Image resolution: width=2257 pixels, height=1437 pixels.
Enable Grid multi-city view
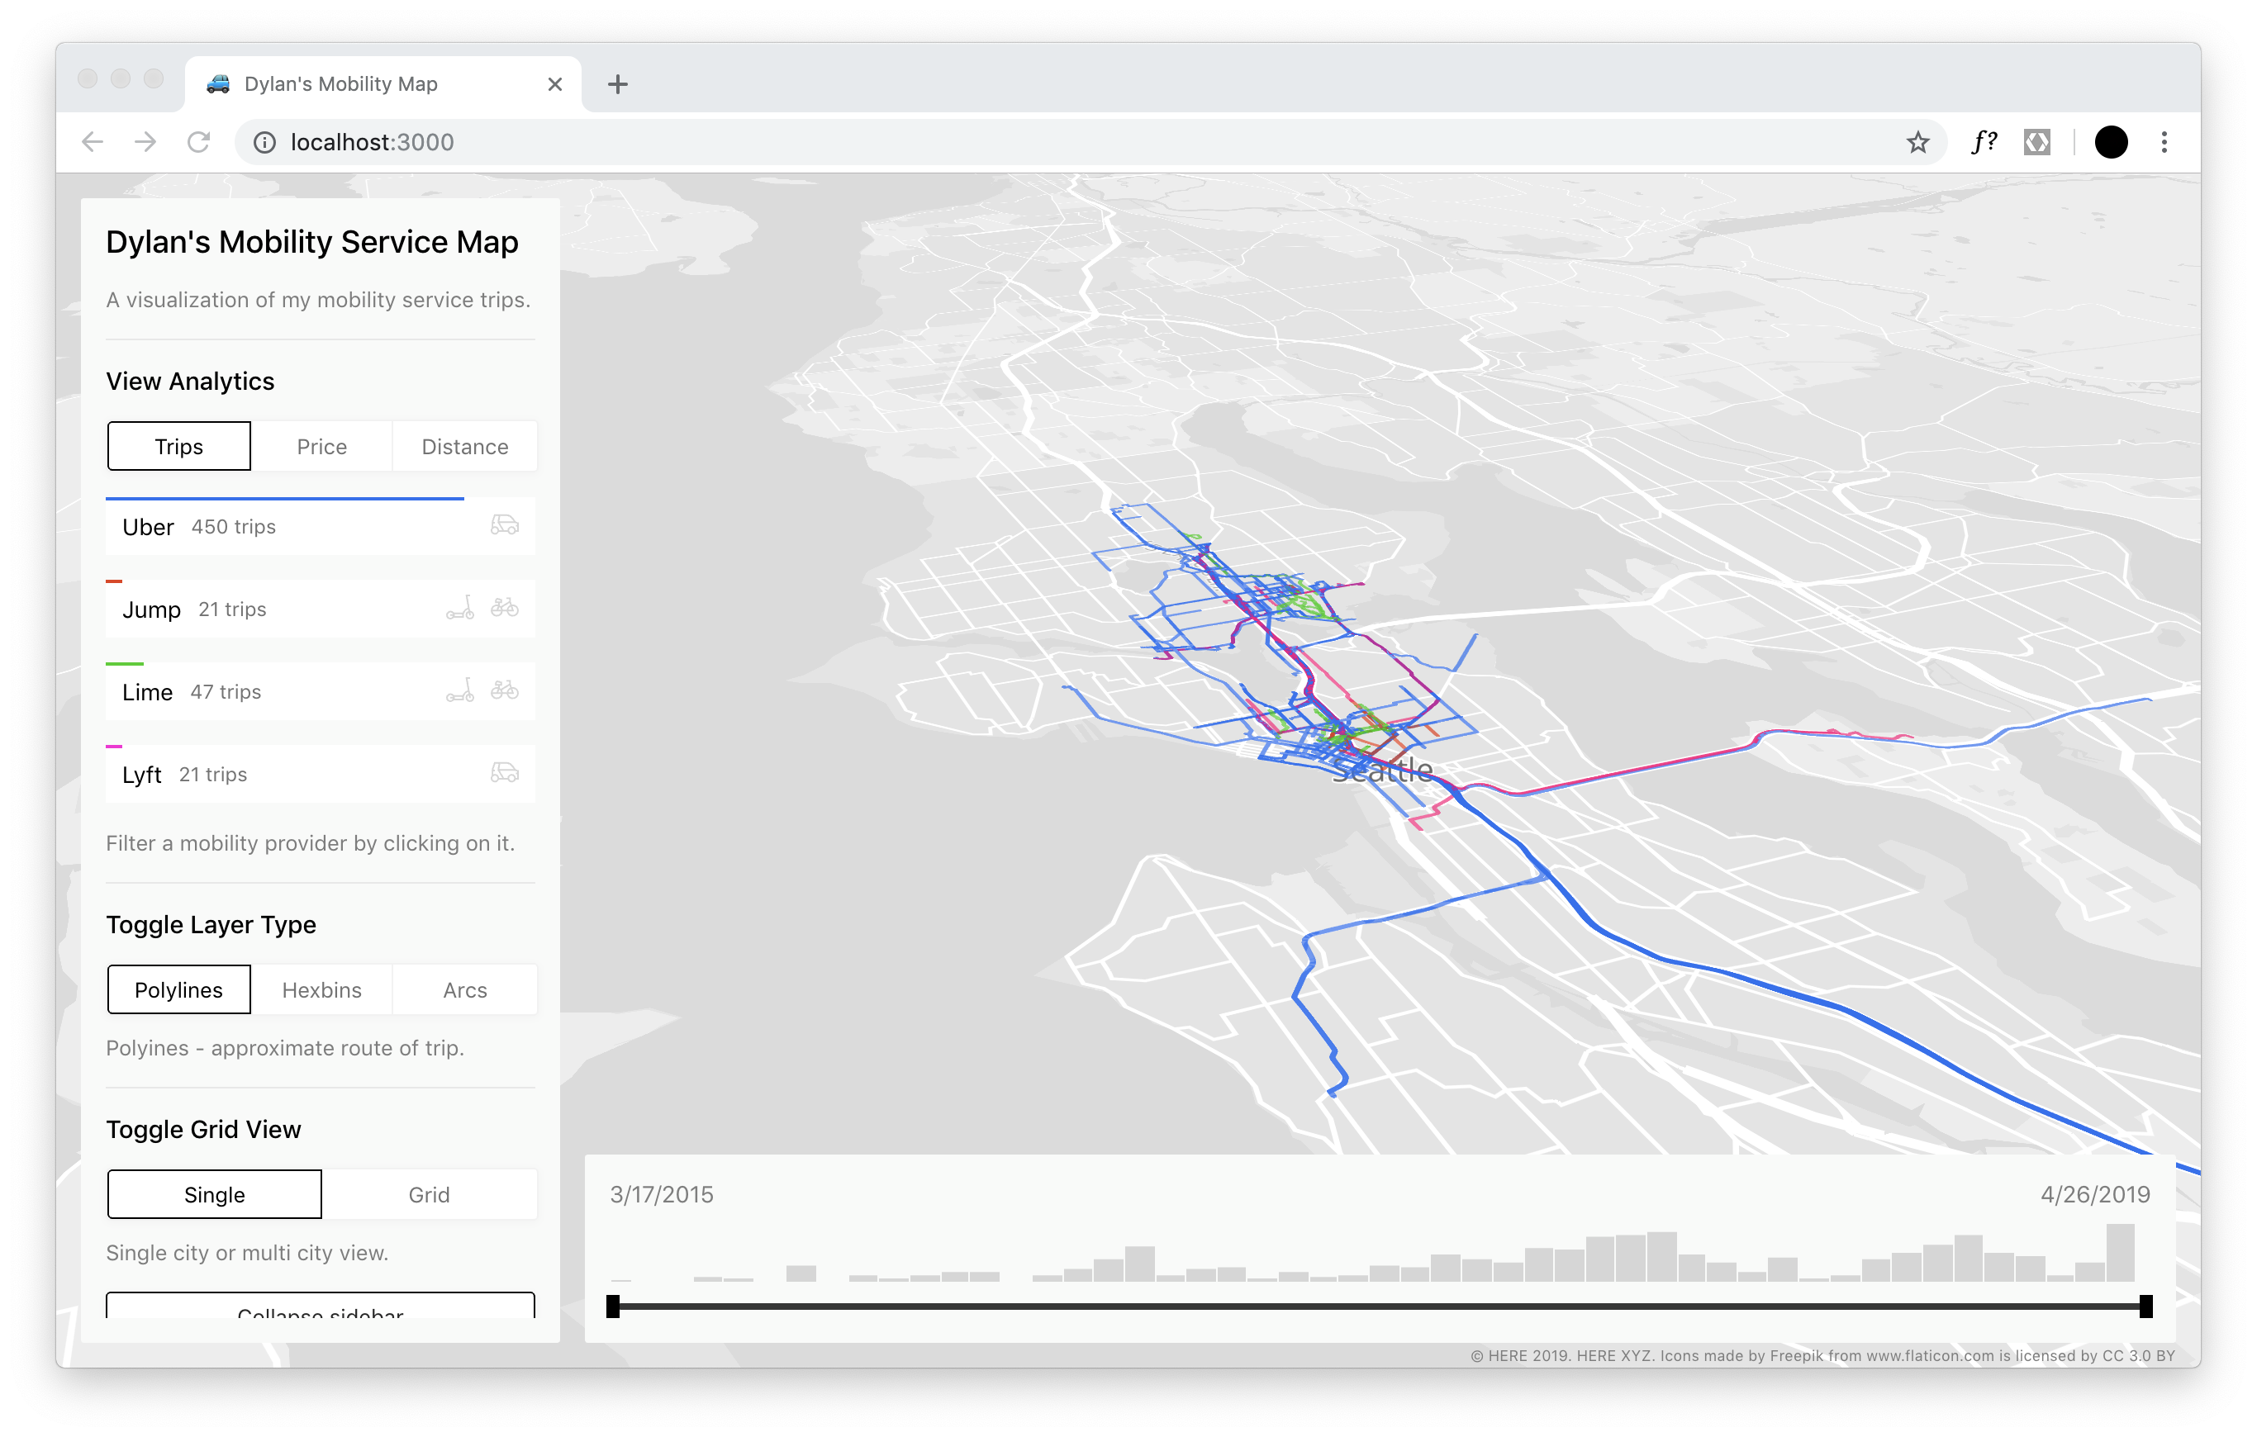(428, 1194)
